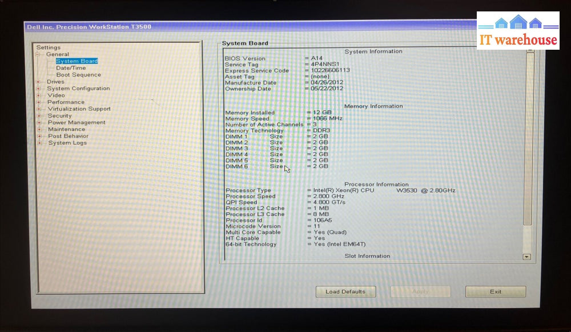Expand the Drives tree node
Image resolution: width=571 pixels, height=332 pixels.
tap(38, 82)
